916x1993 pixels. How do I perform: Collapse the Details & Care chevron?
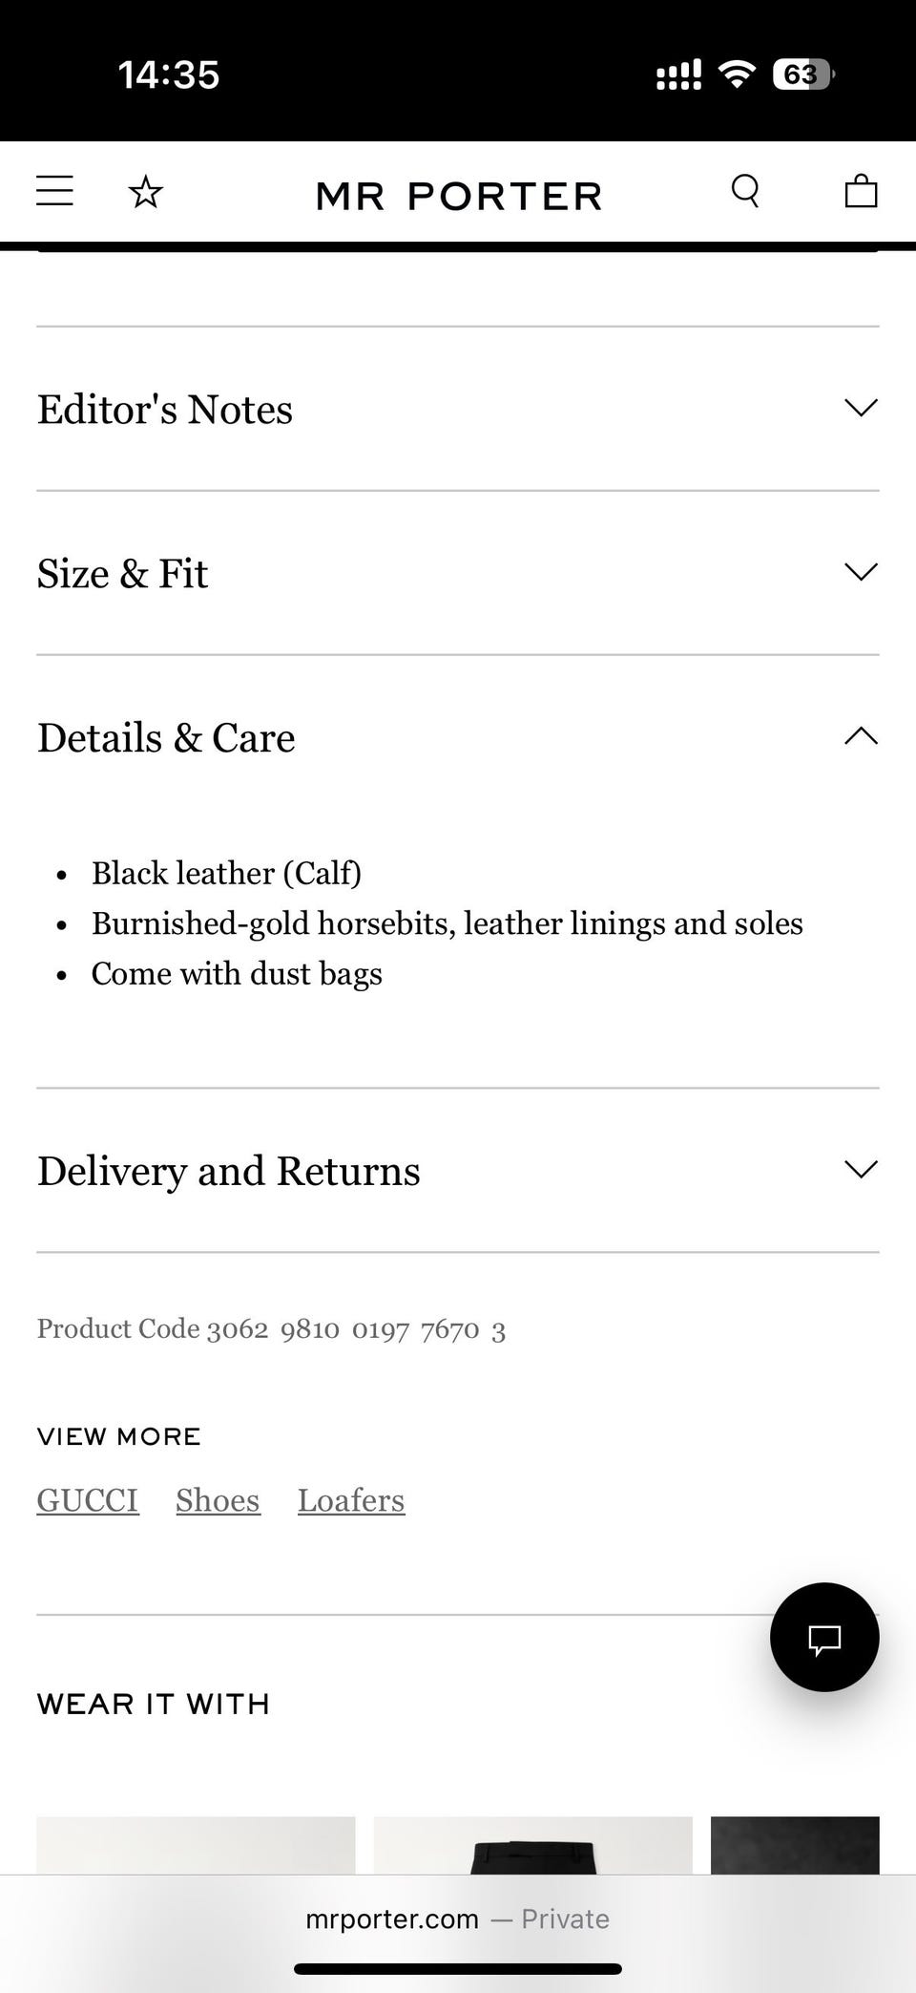pos(861,736)
